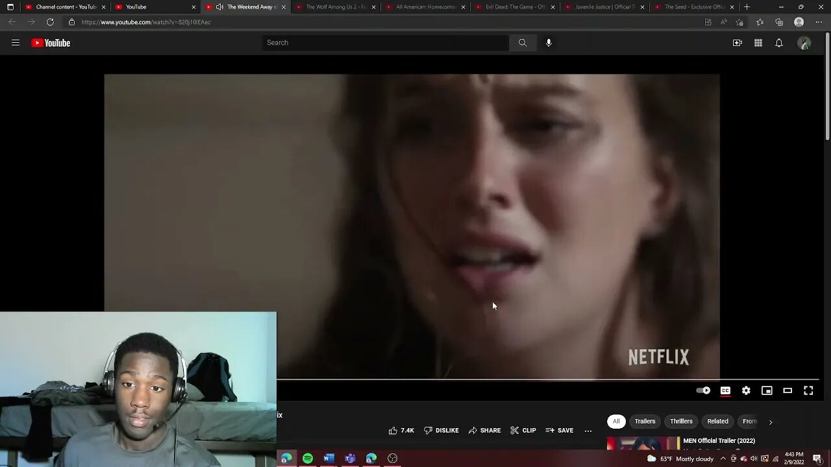Open video player settings gear
831x467 pixels.
click(x=746, y=390)
